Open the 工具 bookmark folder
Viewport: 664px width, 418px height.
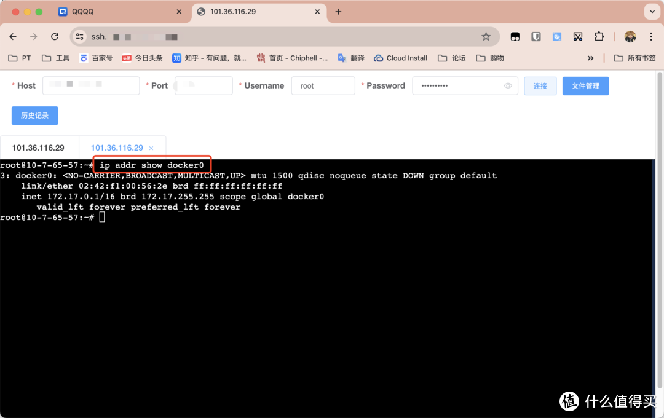pos(55,58)
